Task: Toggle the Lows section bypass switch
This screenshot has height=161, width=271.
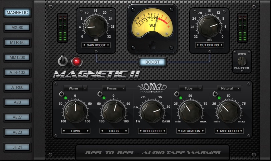Action: tap(61, 94)
